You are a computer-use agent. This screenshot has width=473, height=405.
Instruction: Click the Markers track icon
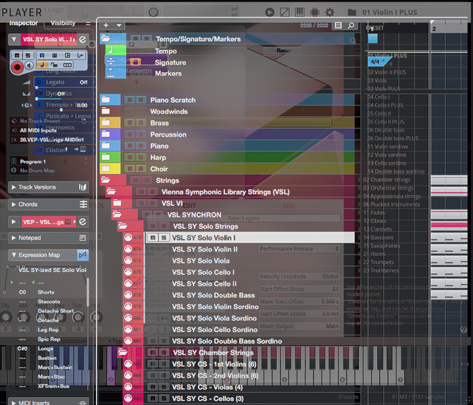pos(111,73)
